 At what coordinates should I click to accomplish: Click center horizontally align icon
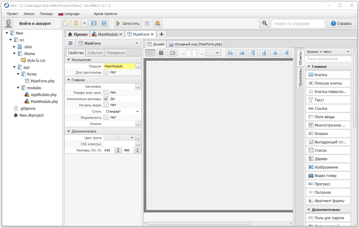point(275,53)
